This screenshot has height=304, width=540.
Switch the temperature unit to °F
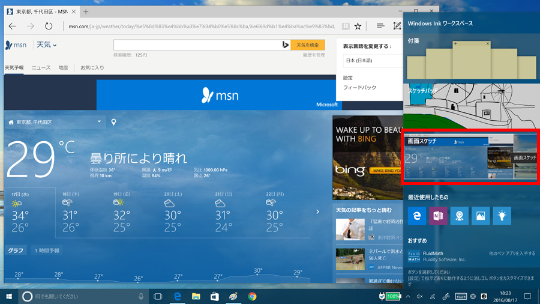(70, 160)
